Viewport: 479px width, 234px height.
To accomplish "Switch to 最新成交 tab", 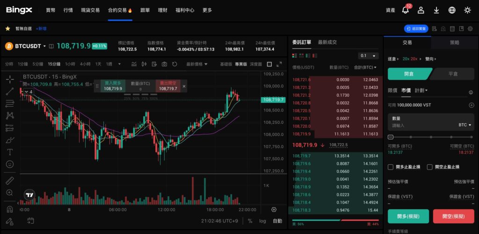I will [x=327, y=42].
